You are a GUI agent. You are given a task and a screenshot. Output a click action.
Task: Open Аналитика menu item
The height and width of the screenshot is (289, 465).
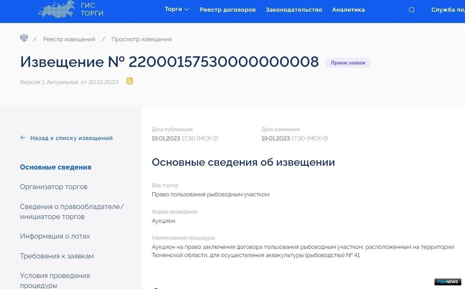point(348,10)
